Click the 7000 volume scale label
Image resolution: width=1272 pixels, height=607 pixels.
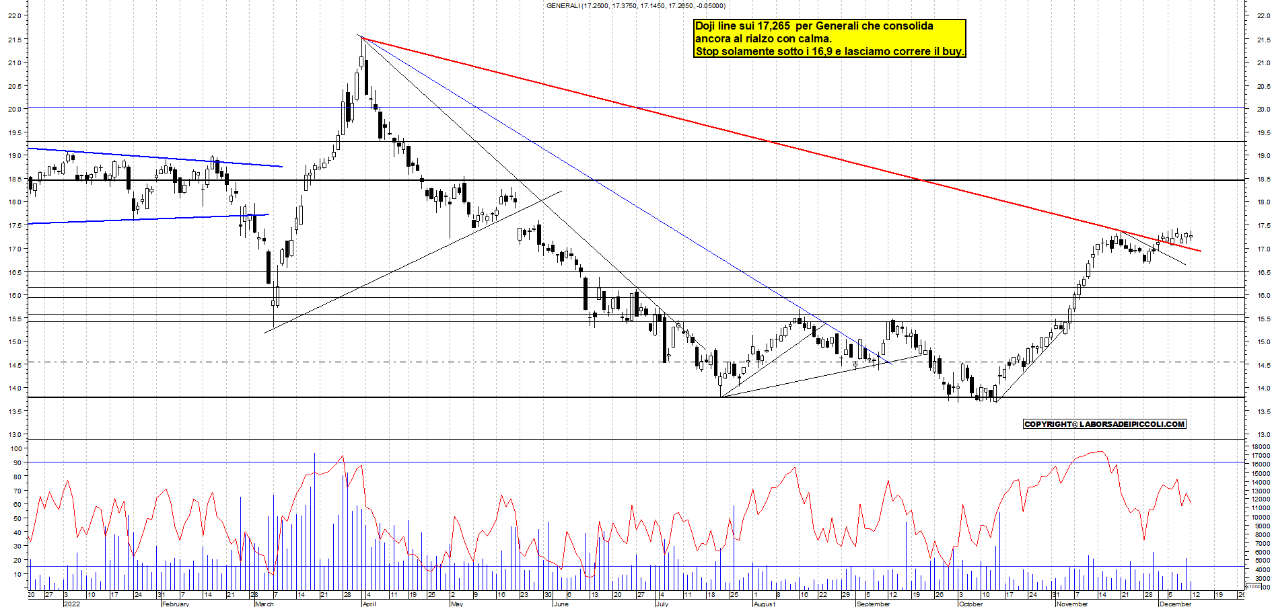click(1263, 544)
